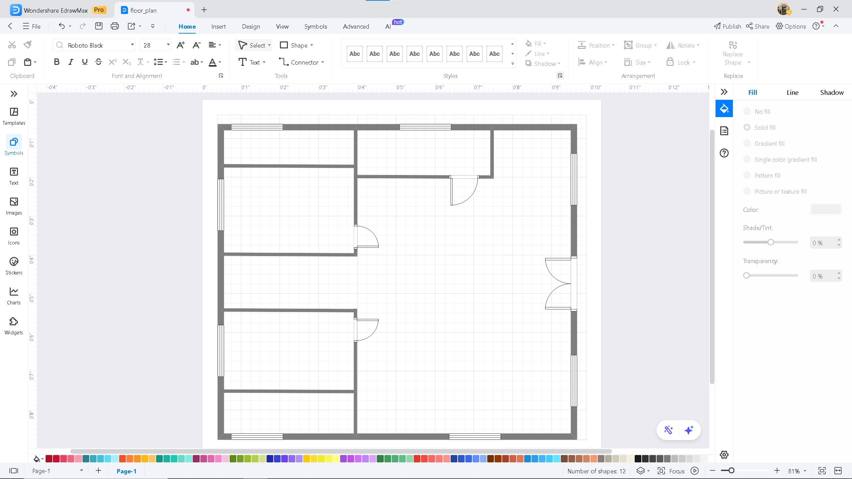Screen dimensions: 852x479
Task: Apply Italic formatting
Action: tap(71, 62)
